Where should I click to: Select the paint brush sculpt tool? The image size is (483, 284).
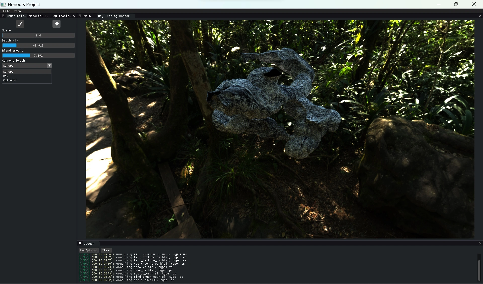20,24
